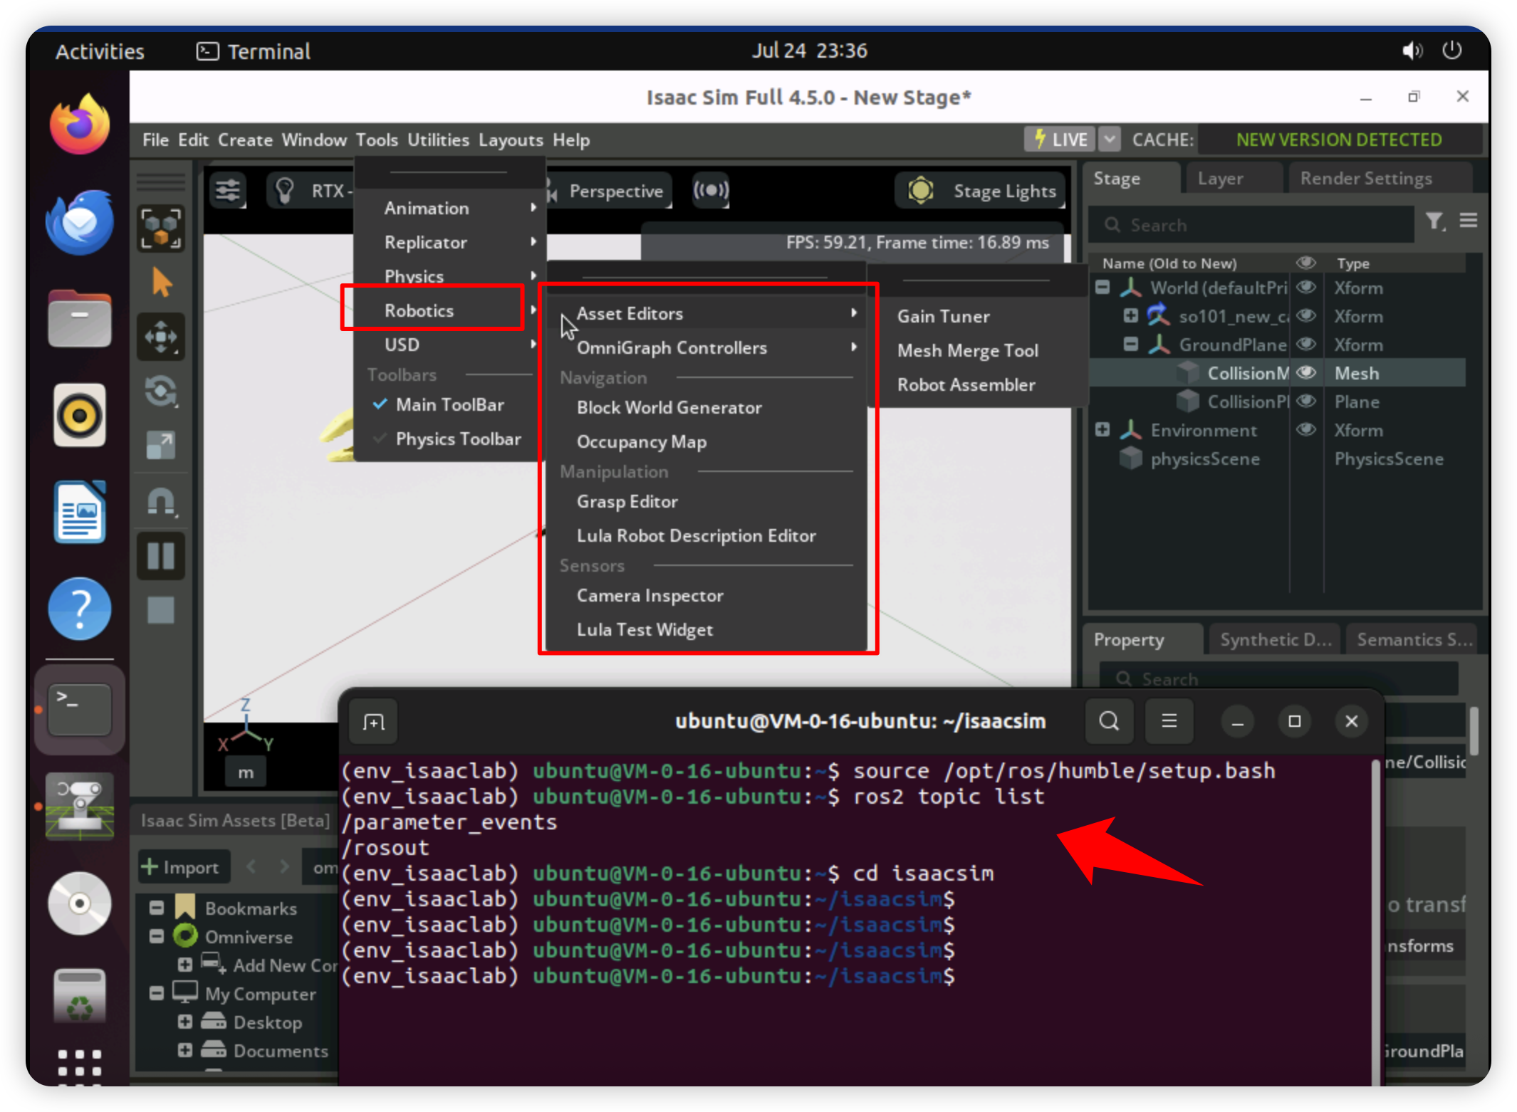1517x1112 pixels.
Task: Click the NEW VERSION DETECTED notice
Action: coord(1338,140)
